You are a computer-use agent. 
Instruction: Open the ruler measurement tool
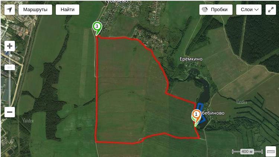tap(271, 151)
